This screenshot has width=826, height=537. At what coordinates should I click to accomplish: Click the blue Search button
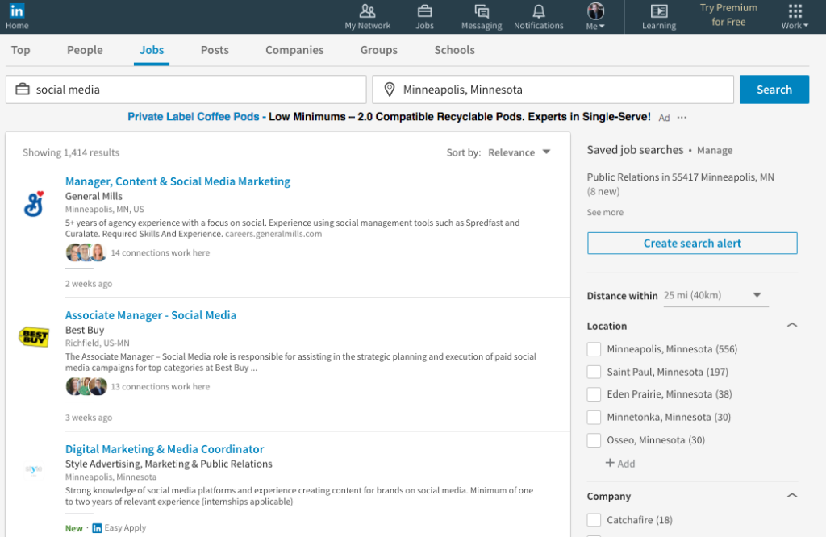pyautogui.click(x=774, y=89)
